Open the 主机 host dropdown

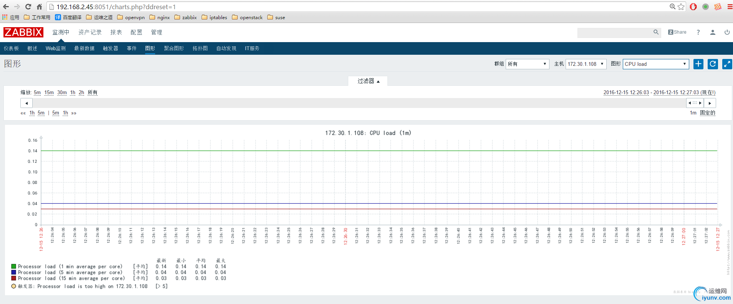(x=586, y=64)
